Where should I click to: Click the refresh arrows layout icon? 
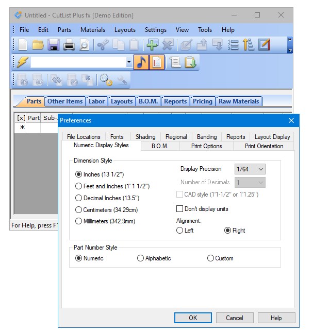[x=57, y=80]
